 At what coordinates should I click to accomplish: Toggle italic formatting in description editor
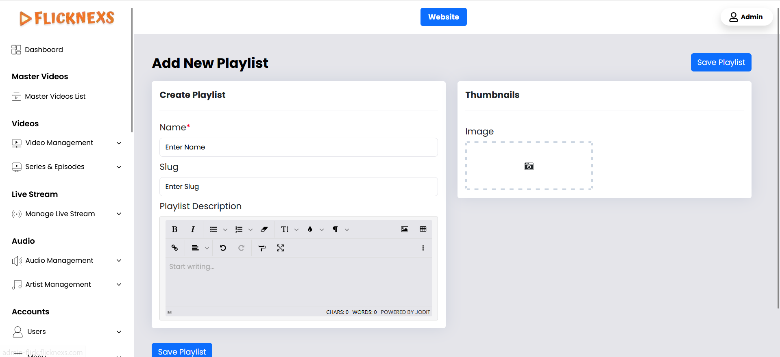coord(193,229)
